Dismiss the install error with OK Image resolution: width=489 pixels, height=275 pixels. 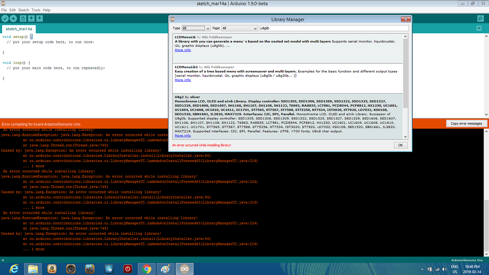pos(400,145)
